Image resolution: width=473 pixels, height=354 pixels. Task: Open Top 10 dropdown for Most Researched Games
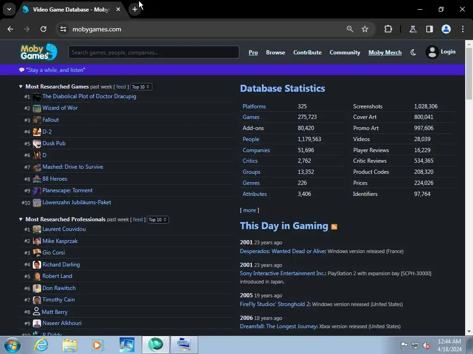tap(141, 87)
